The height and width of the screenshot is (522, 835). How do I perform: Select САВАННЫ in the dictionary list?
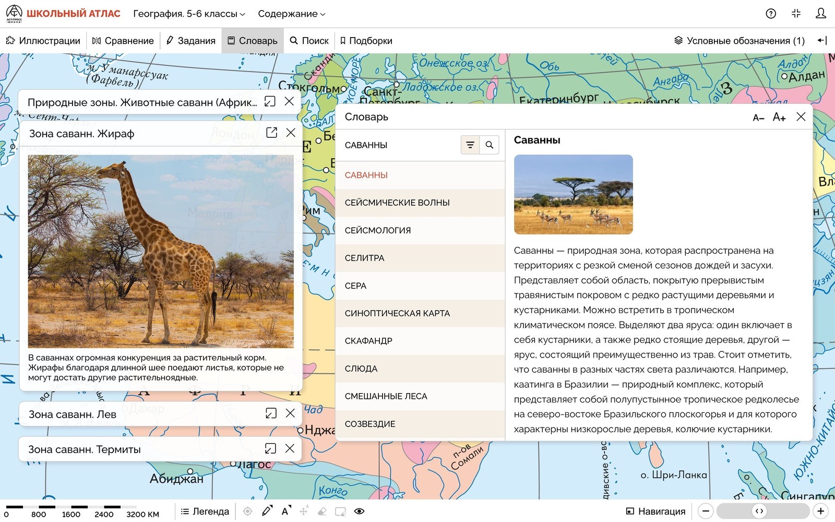(420, 175)
